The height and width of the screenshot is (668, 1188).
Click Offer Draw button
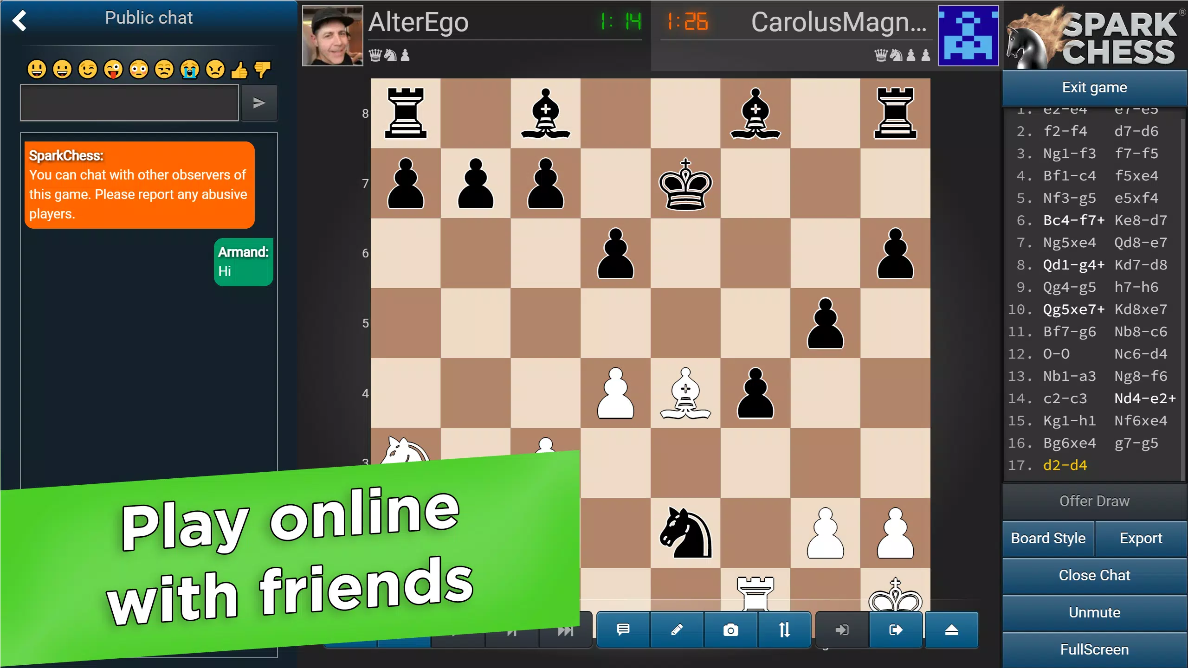pos(1094,501)
